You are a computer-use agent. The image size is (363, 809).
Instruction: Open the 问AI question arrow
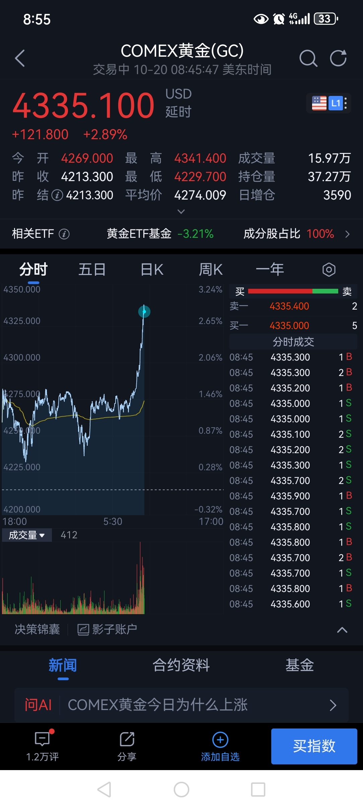(333, 705)
